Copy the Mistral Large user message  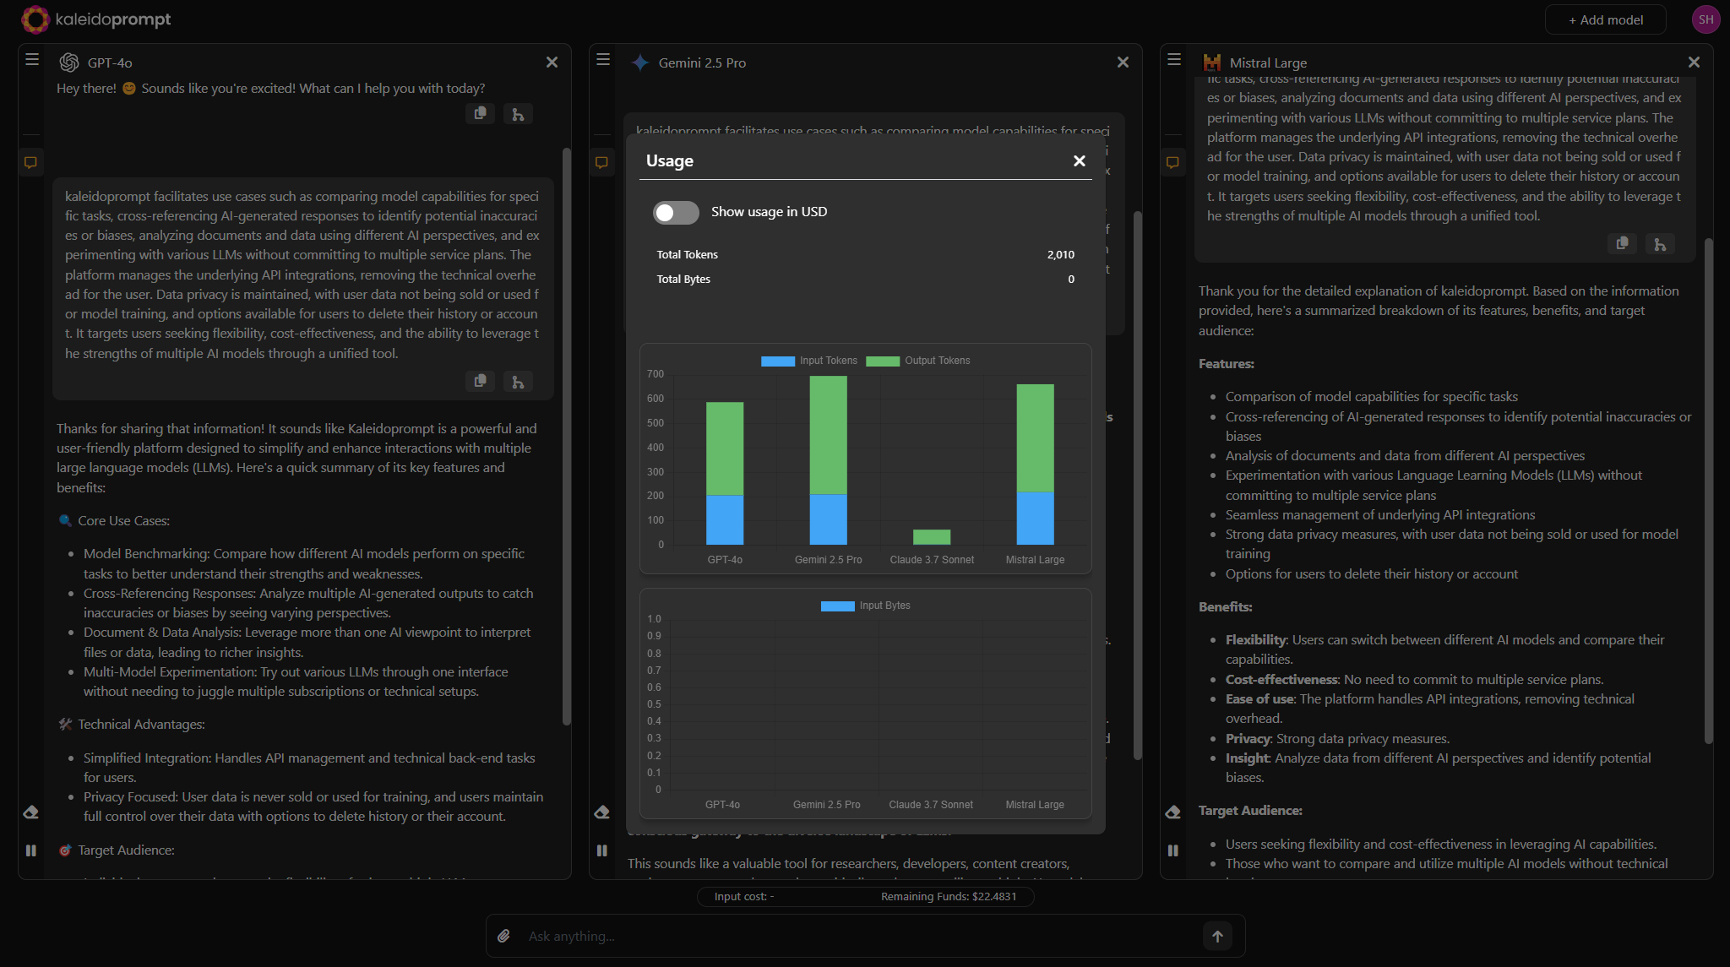[1622, 244]
